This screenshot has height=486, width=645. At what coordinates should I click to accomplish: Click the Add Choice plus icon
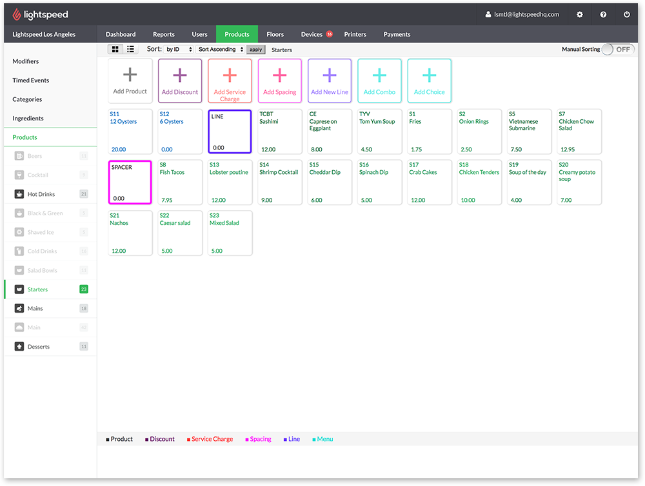429,76
